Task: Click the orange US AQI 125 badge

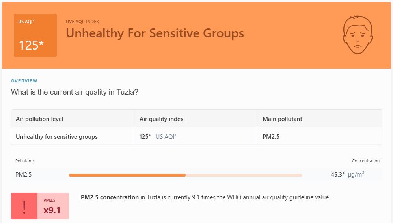Action: (35, 35)
